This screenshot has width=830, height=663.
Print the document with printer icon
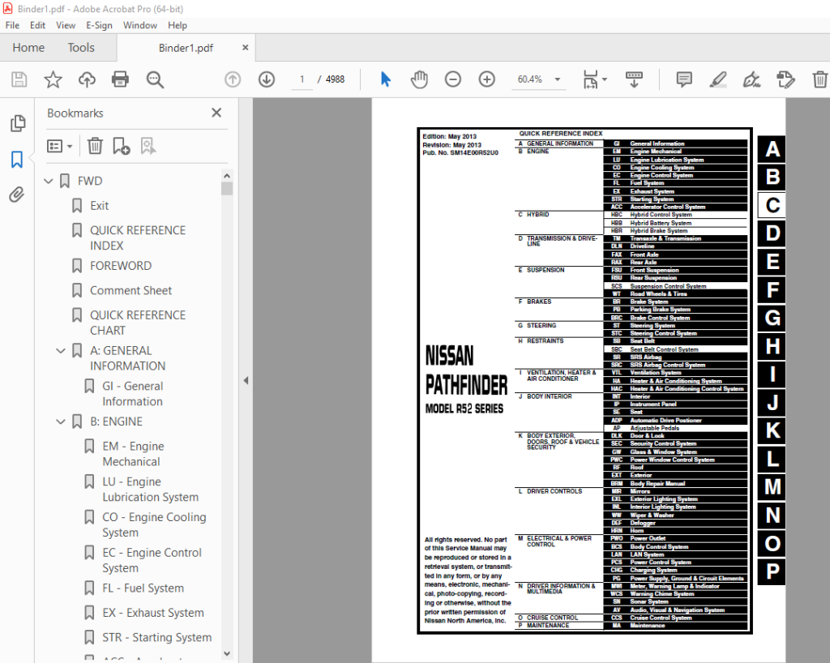(x=120, y=79)
